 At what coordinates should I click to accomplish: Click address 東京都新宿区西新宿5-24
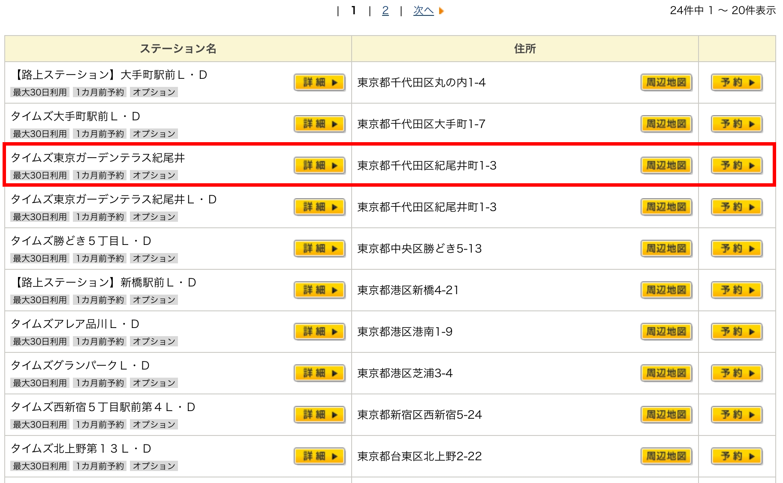click(420, 415)
